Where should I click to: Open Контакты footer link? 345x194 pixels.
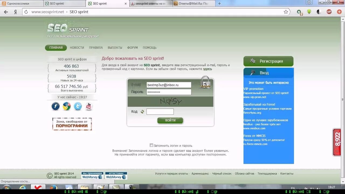[x=287, y=174]
